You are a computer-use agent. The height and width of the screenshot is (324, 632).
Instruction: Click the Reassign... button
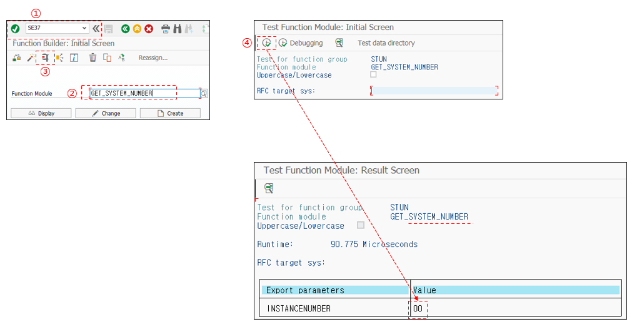point(153,58)
